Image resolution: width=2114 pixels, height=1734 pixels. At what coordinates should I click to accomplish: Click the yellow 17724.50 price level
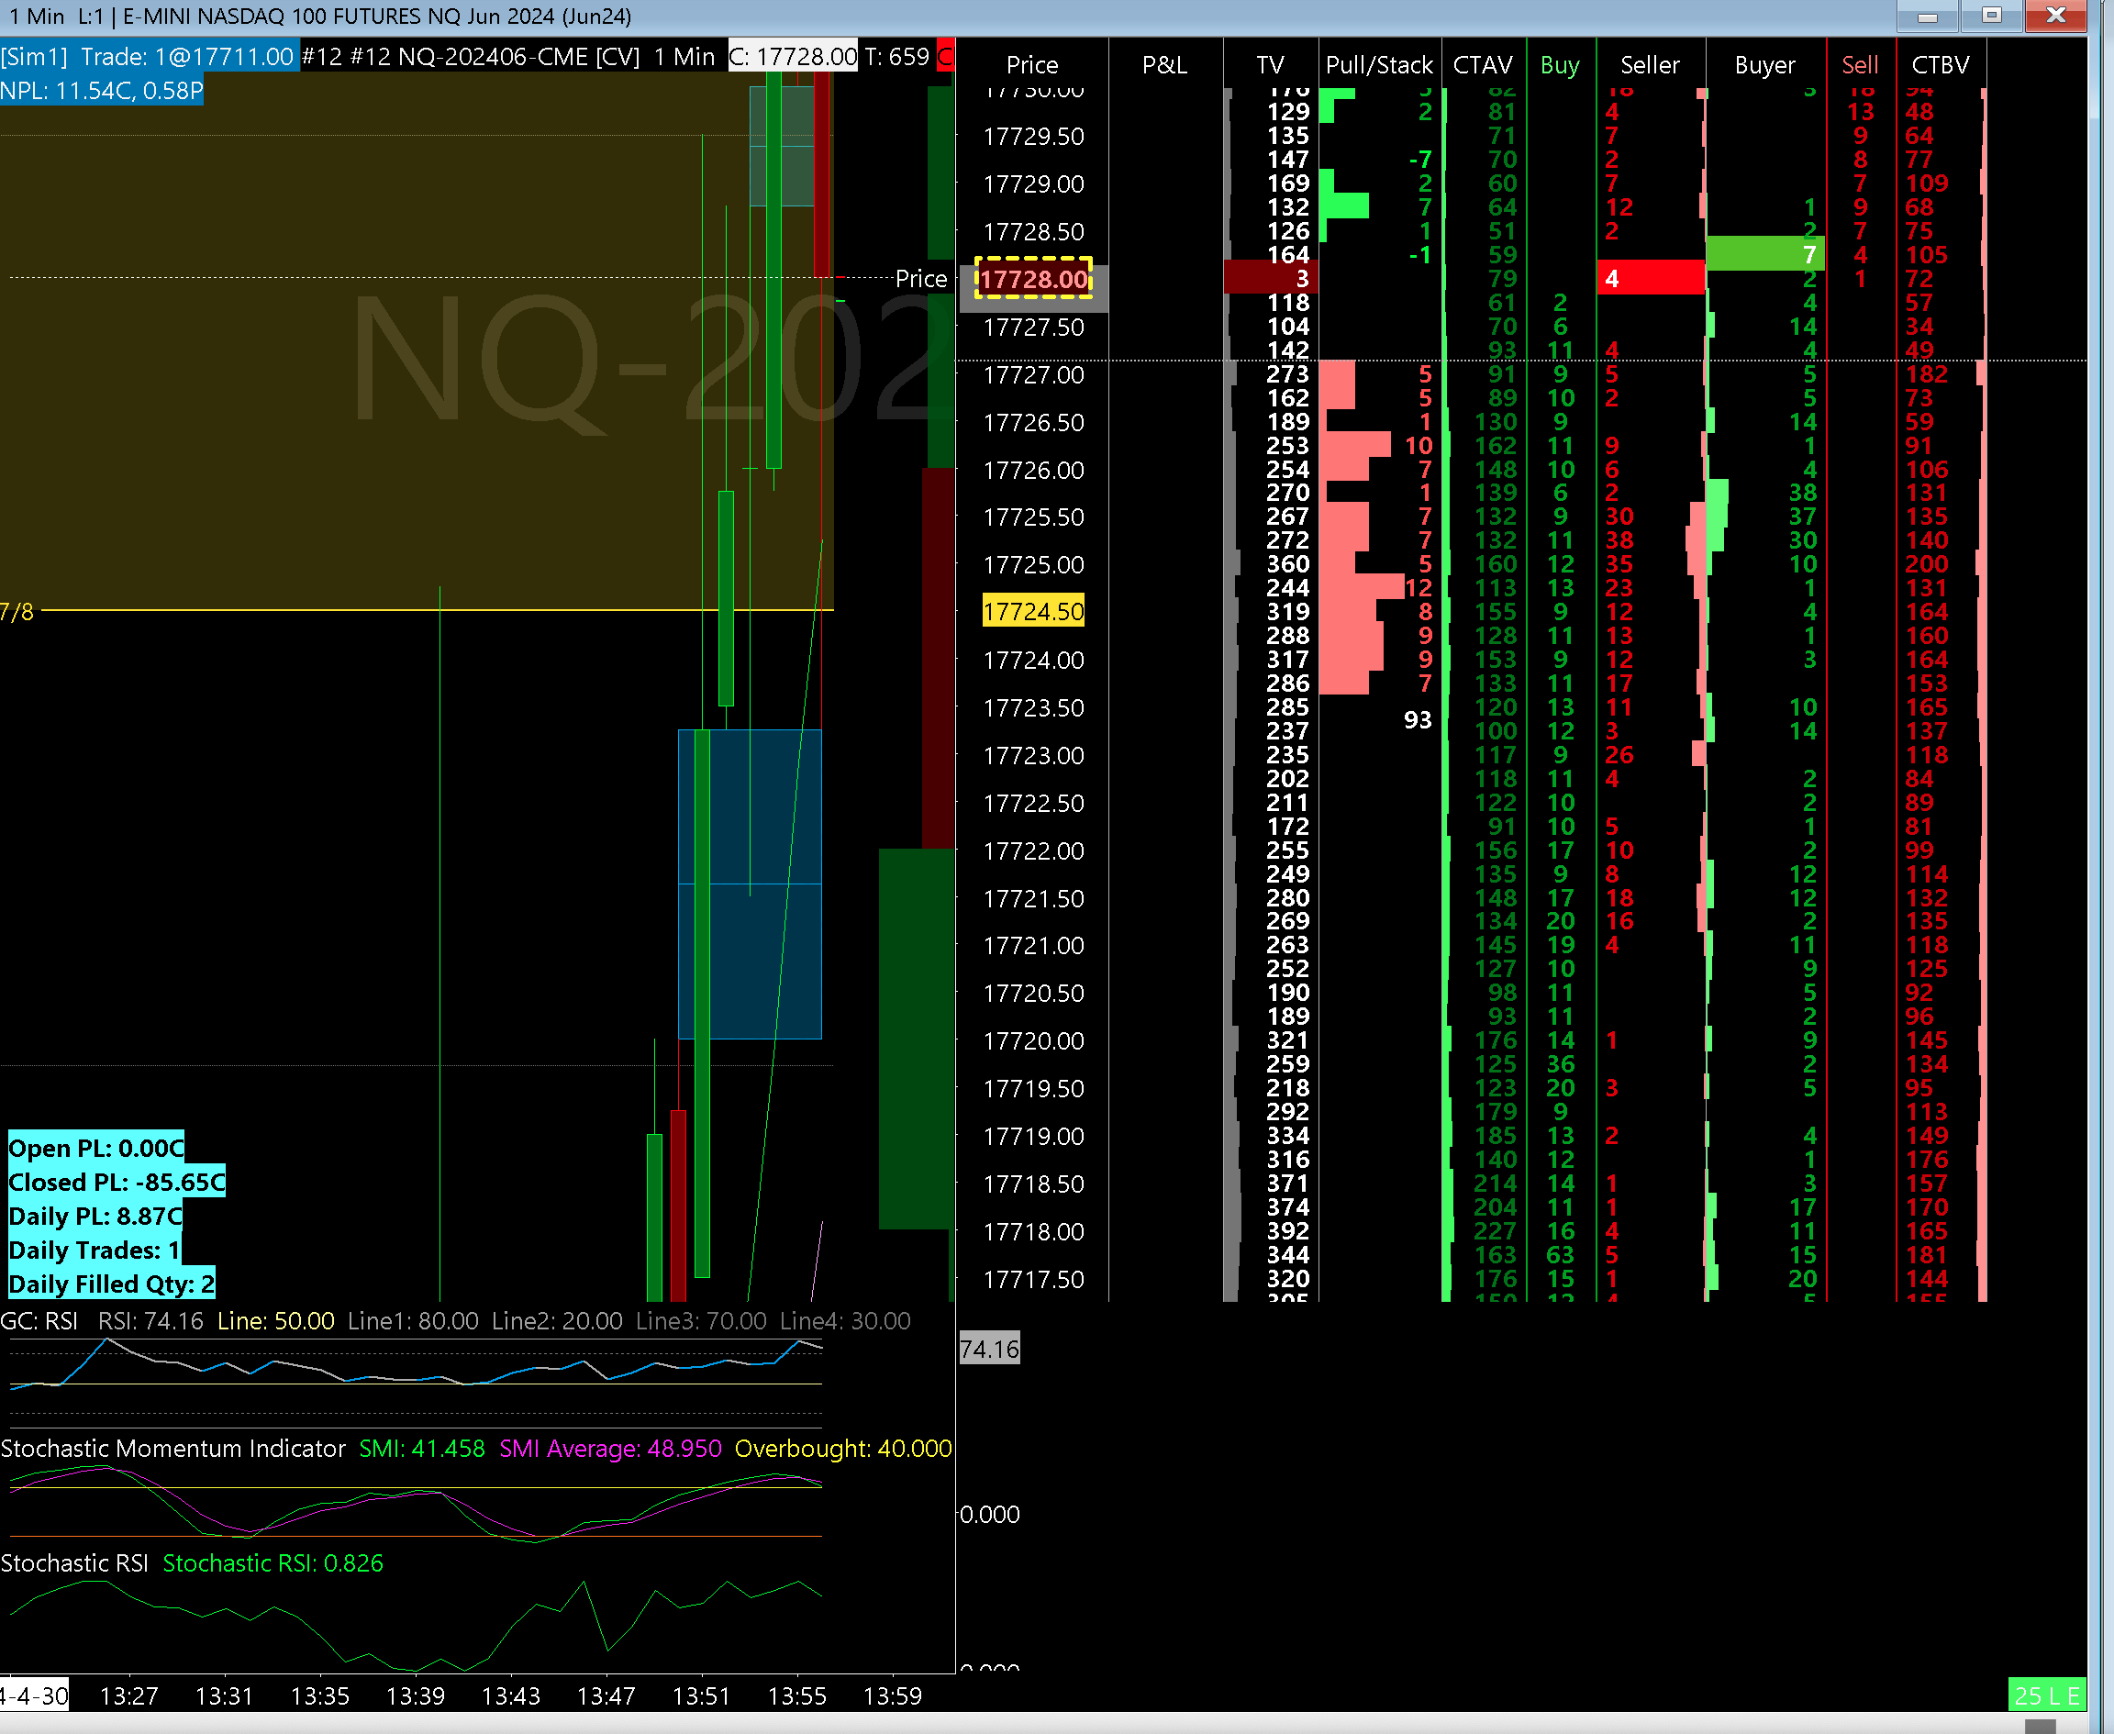(x=1033, y=611)
